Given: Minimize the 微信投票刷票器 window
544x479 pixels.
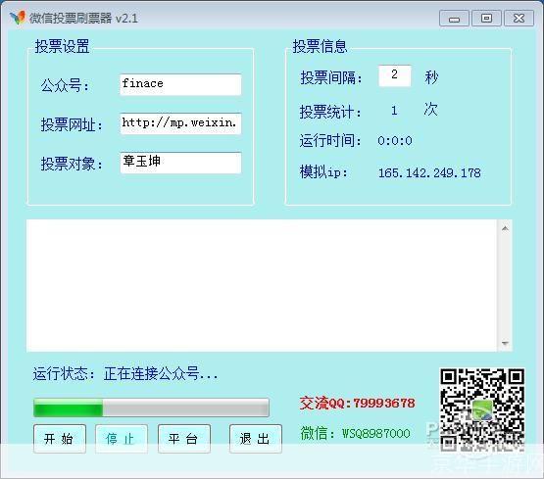Looking at the screenshot, I should (x=454, y=18).
